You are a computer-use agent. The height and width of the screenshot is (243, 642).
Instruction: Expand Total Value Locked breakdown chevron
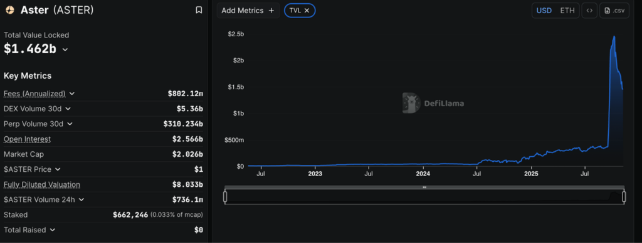[65, 50]
